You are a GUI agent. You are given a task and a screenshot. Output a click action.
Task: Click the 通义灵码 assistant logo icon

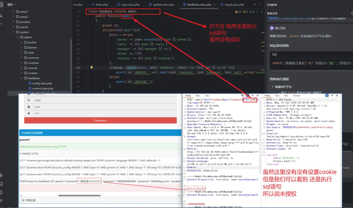point(272,28)
